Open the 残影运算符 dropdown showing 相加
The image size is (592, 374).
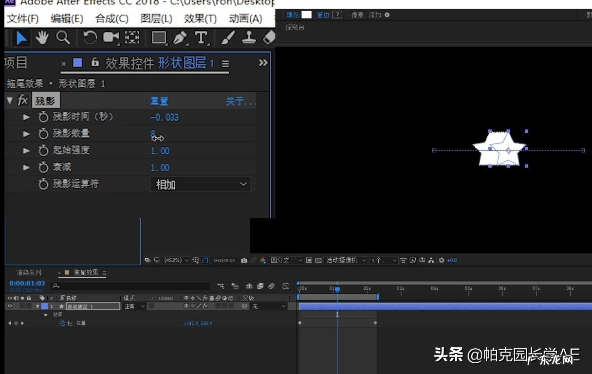coord(200,184)
